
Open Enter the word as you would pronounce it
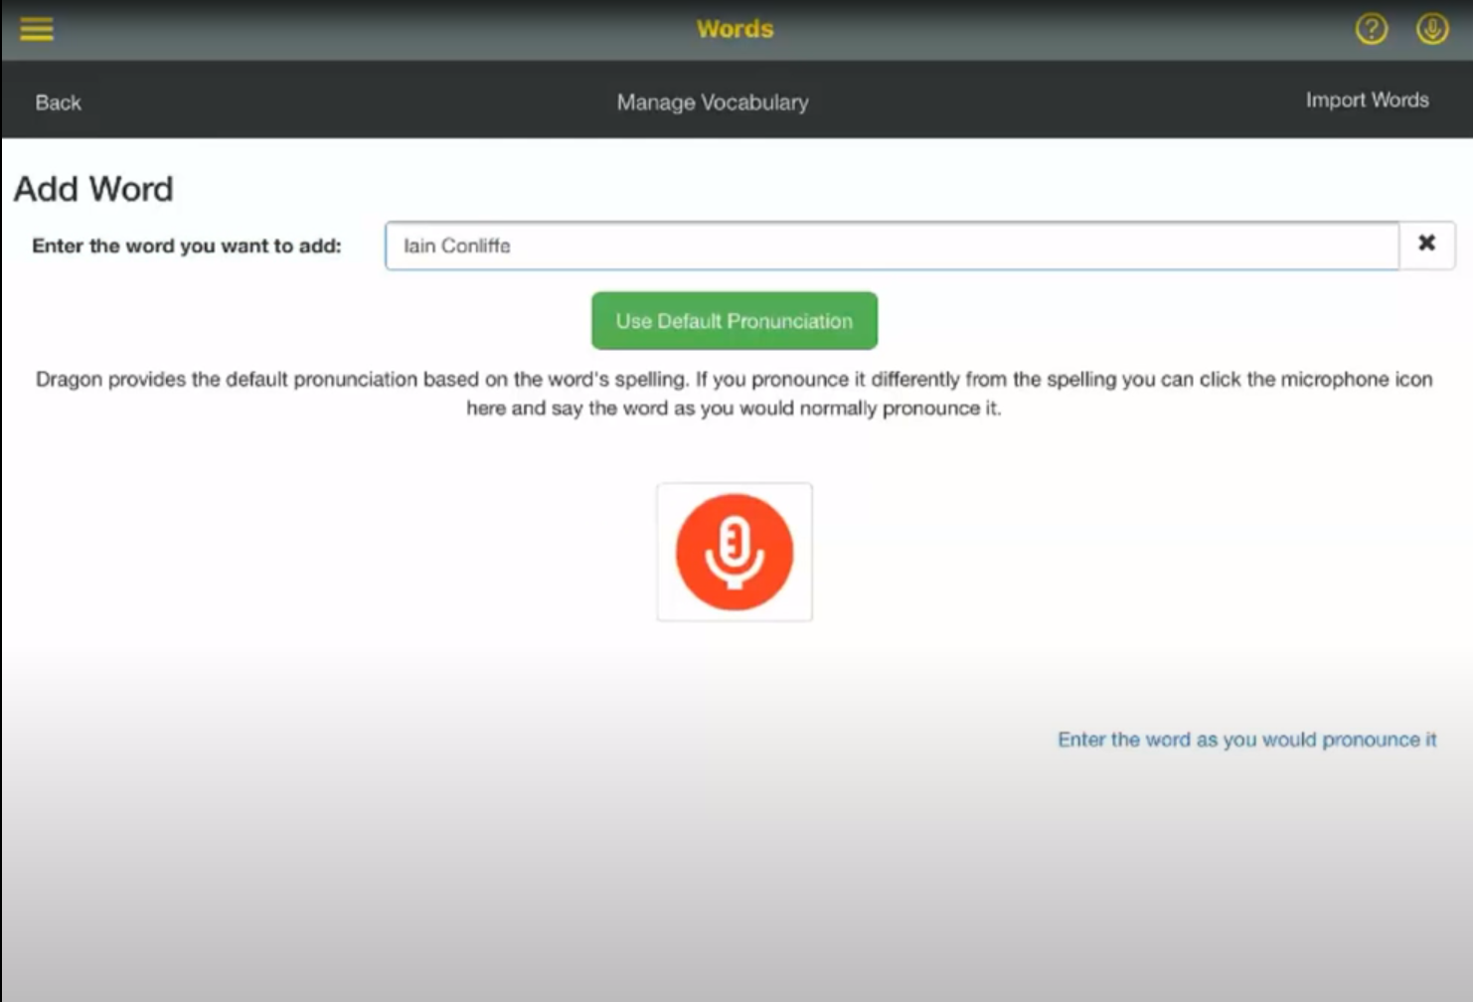click(x=1245, y=740)
